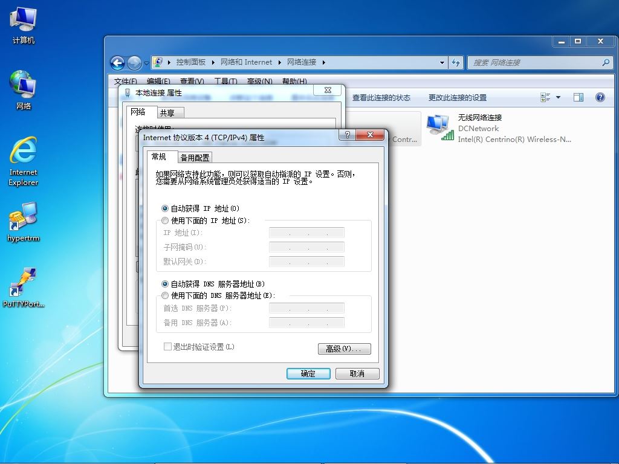This screenshot has height=464, width=619.
Task: Launch Internet Explorer from the desktop
Action: pyautogui.click(x=24, y=150)
